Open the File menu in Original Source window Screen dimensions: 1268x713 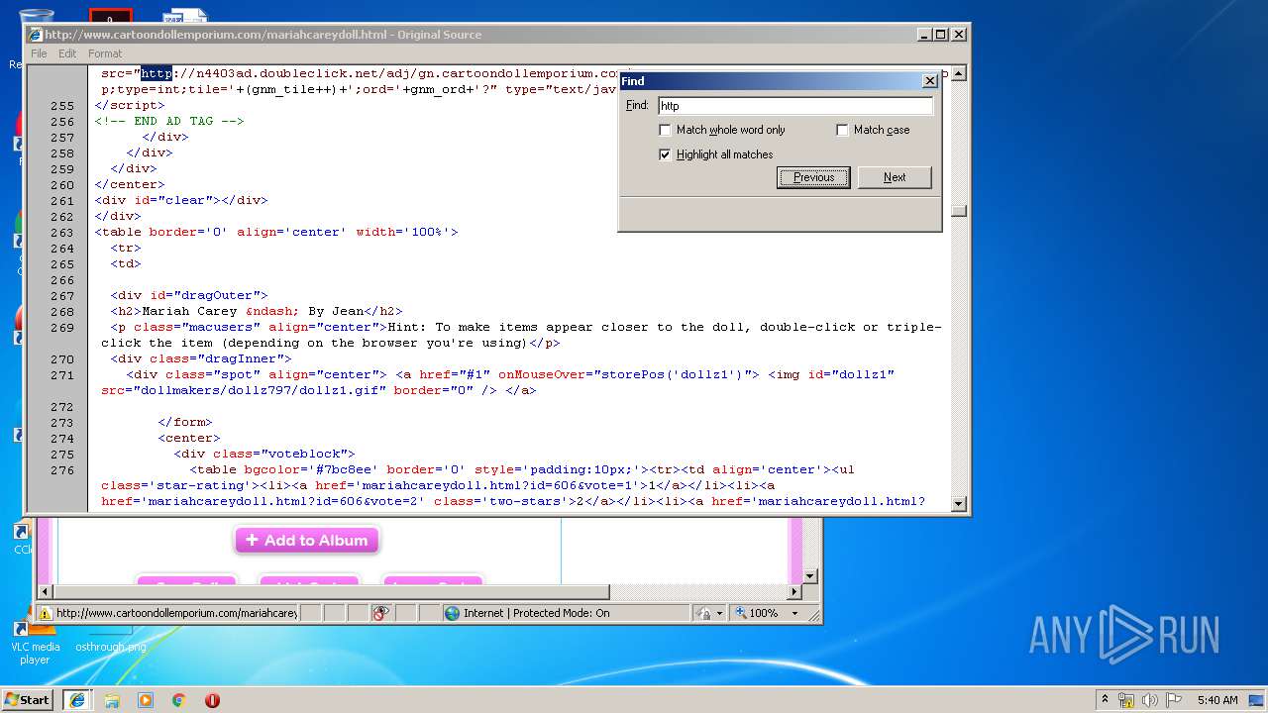39,53
